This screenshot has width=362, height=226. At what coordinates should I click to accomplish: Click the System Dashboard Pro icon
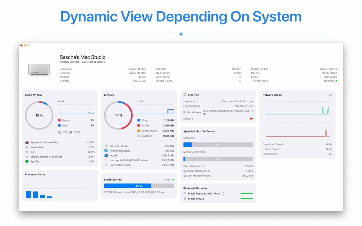click(x=27, y=143)
